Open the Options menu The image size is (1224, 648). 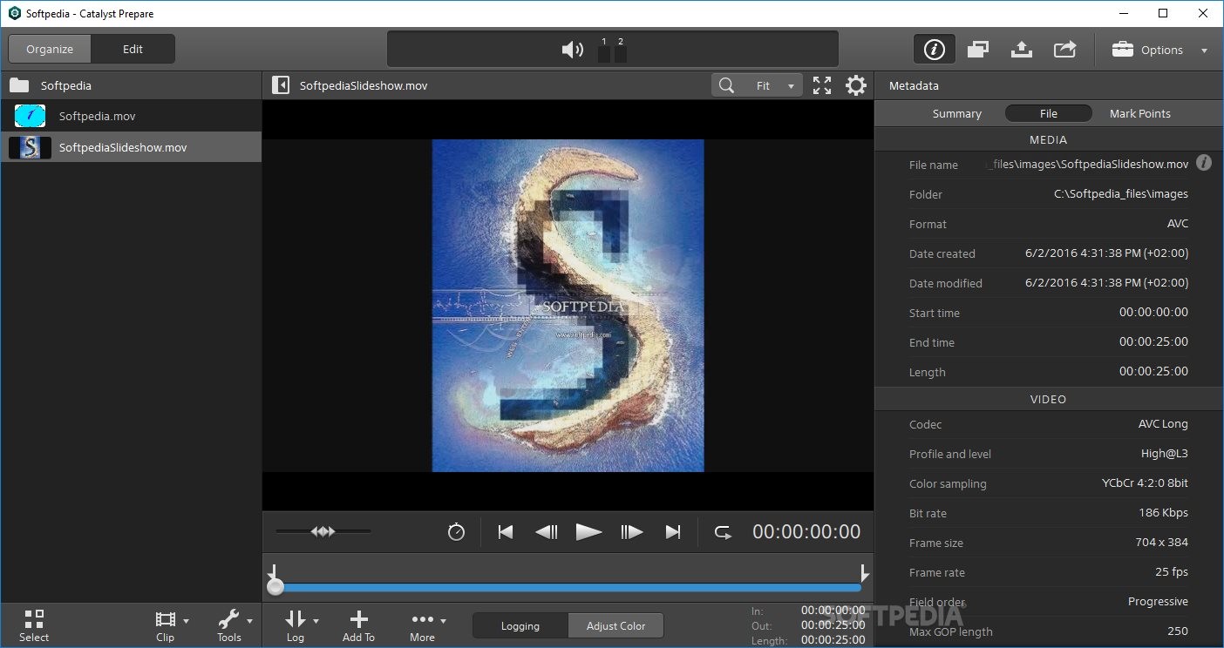pos(1159,50)
